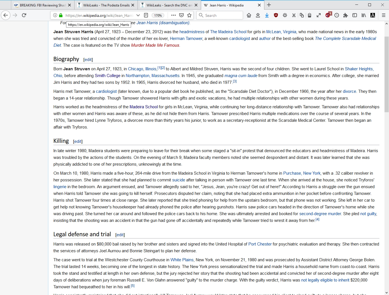Open the NoScript icon with badge

(328, 15)
